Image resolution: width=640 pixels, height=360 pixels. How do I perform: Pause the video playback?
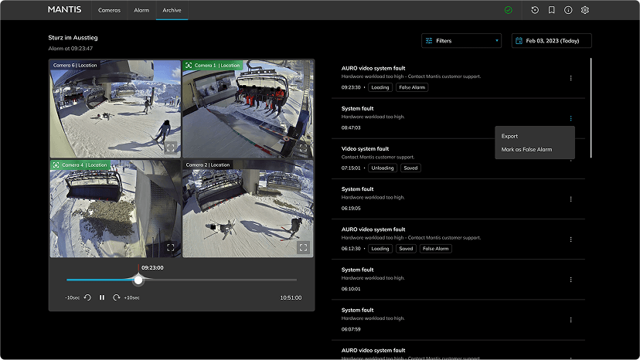[101, 297]
